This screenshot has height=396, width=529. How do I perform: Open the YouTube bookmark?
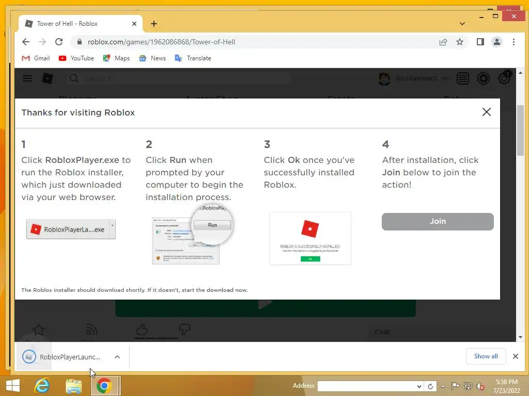[76, 58]
